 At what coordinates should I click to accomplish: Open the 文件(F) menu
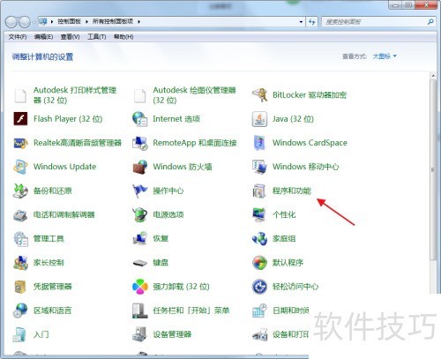18,37
